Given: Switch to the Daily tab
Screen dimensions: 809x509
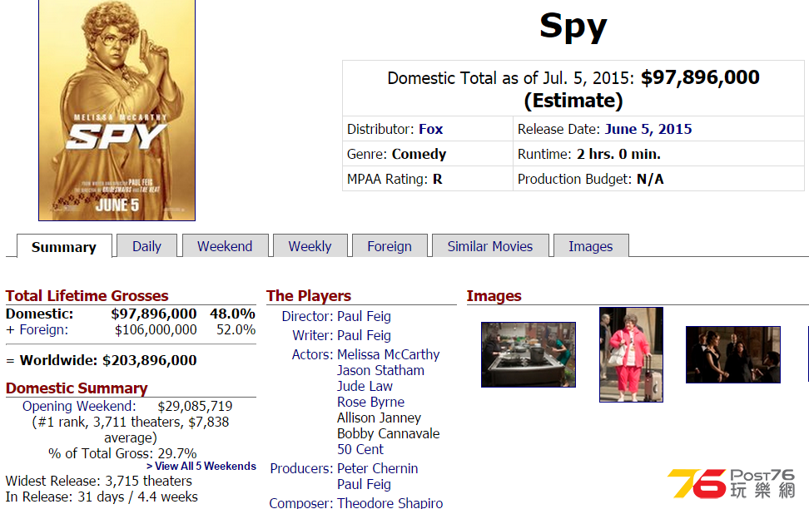Looking at the screenshot, I should coord(147,246).
